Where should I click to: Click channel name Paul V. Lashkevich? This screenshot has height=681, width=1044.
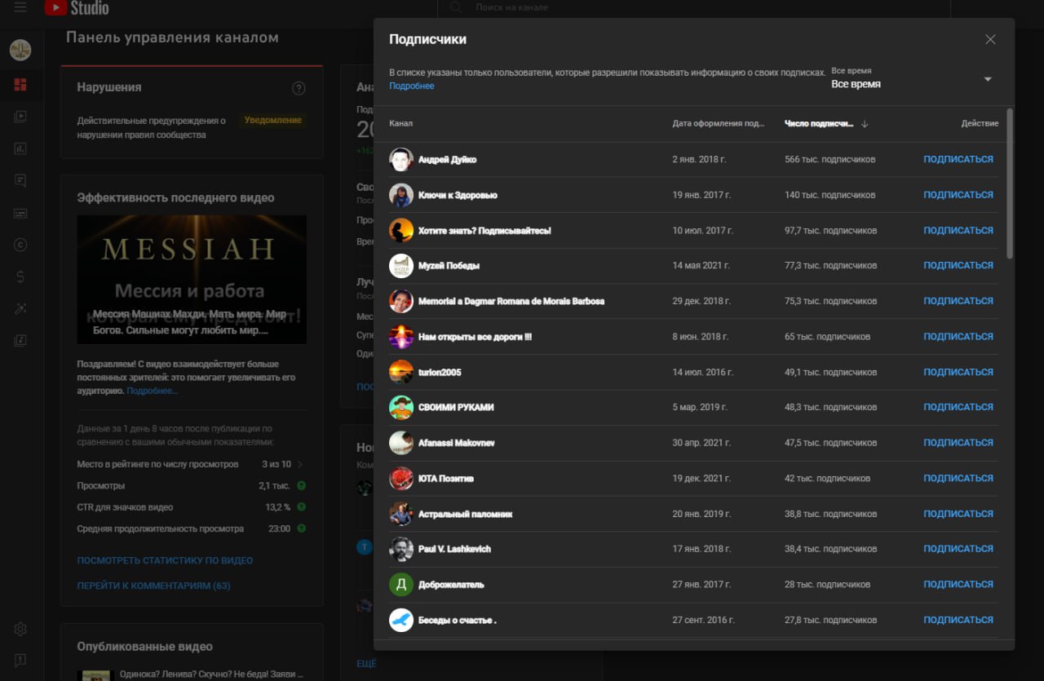[x=454, y=549]
